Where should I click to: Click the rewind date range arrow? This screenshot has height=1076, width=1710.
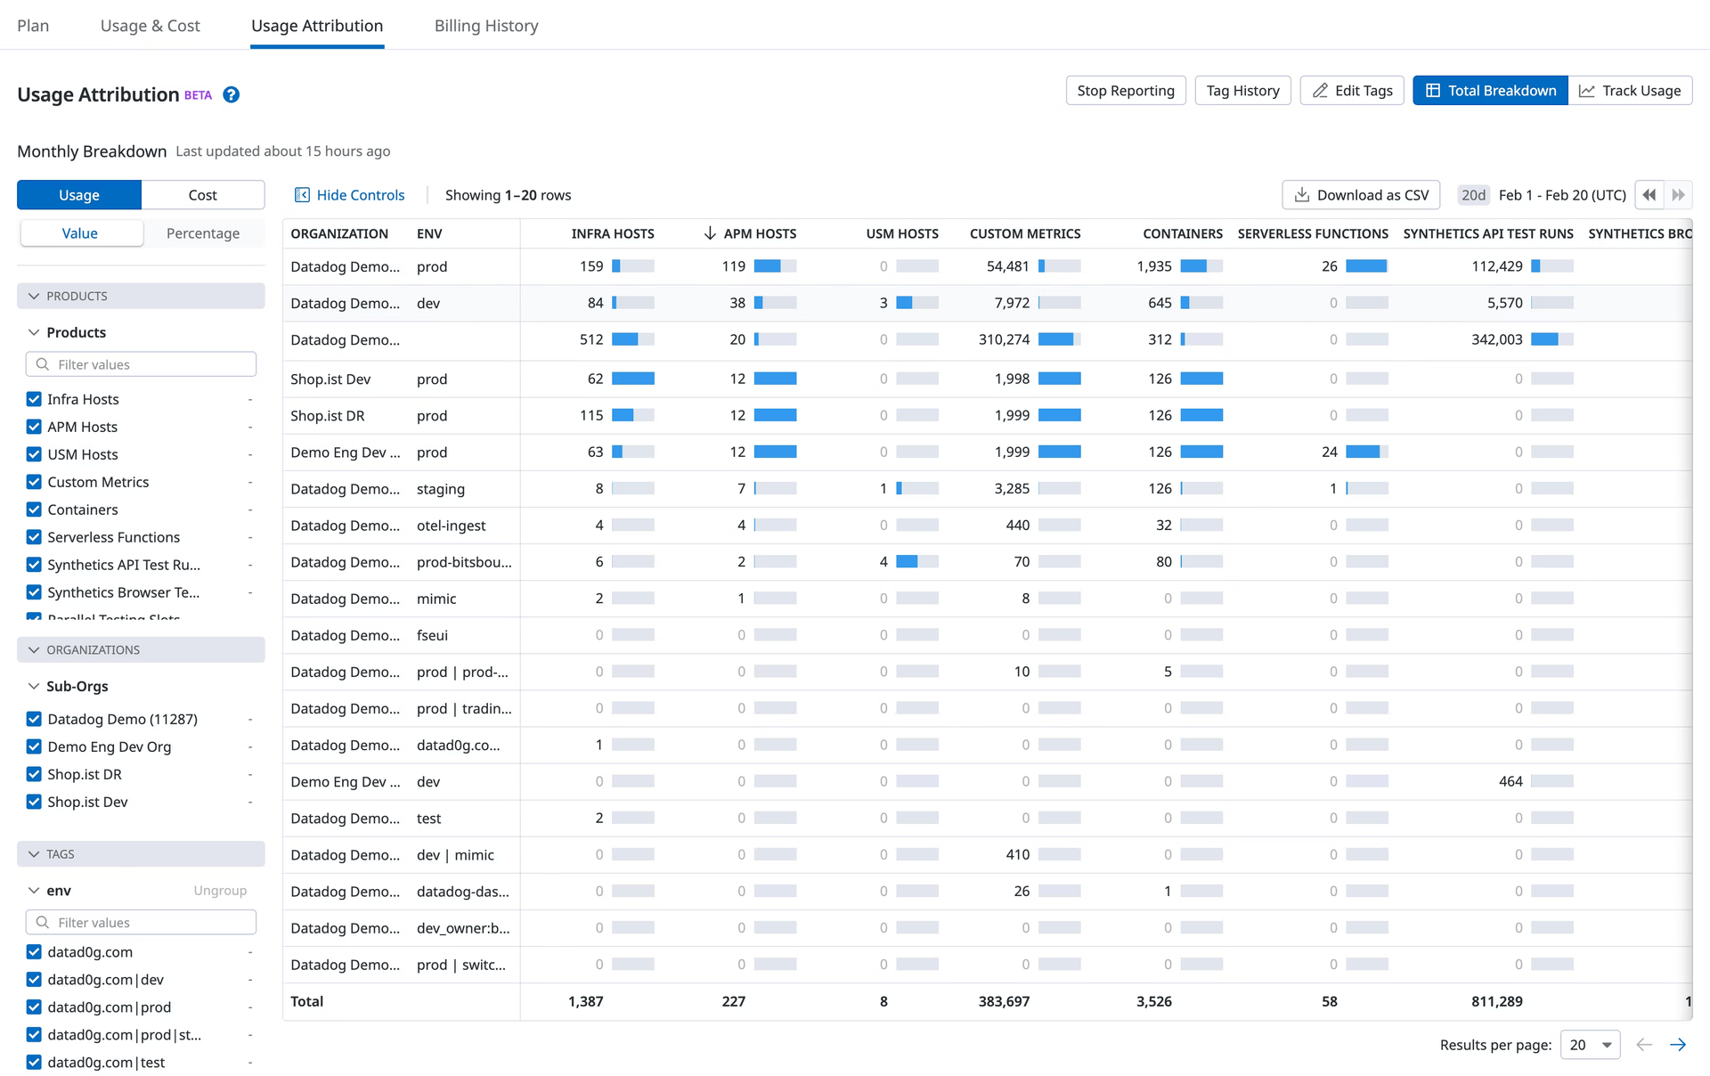(x=1649, y=194)
